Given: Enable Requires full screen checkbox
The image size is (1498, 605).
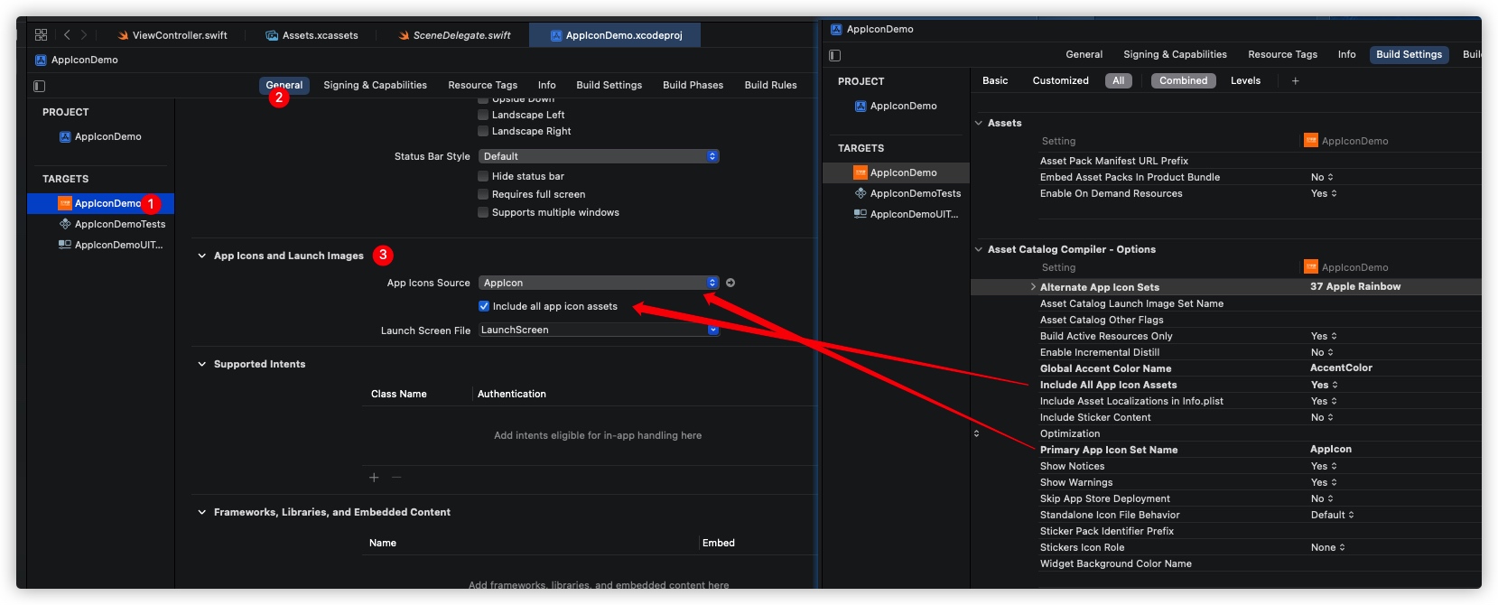Looking at the screenshot, I should coord(483,194).
